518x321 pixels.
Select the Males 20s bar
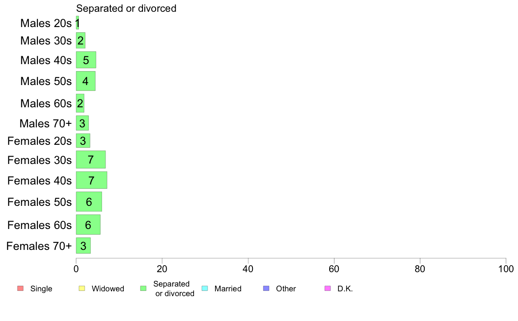(77, 23)
